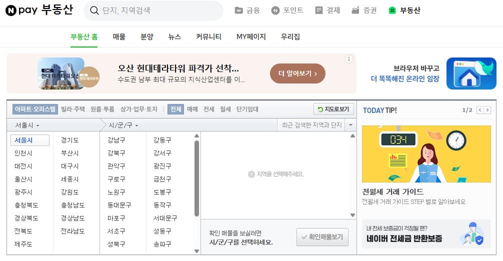Image resolution: width=503 pixels, height=261 pixels.
Task: Open the green 부동산 icon link
Action: pyautogui.click(x=404, y=10)
